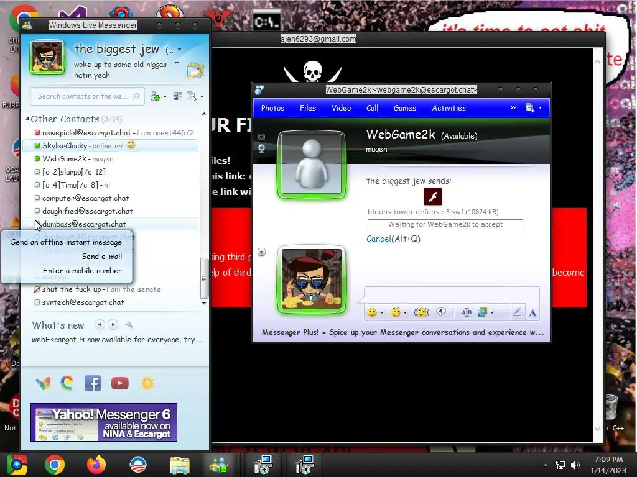637x477 pixels.
Task: Open the emoticon smiley picker
Action: click(x=372, y=312)
